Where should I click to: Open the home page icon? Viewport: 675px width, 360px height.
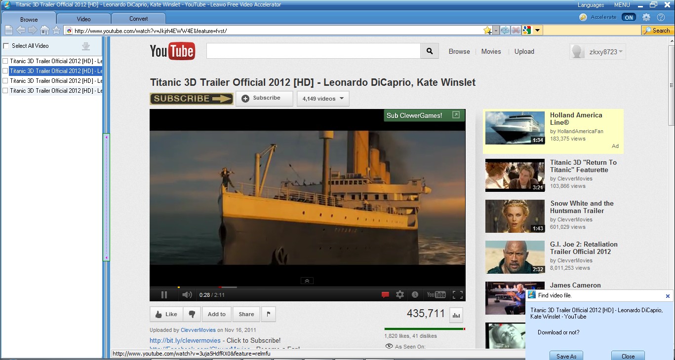pyautogui.click(x=44, y=31)
